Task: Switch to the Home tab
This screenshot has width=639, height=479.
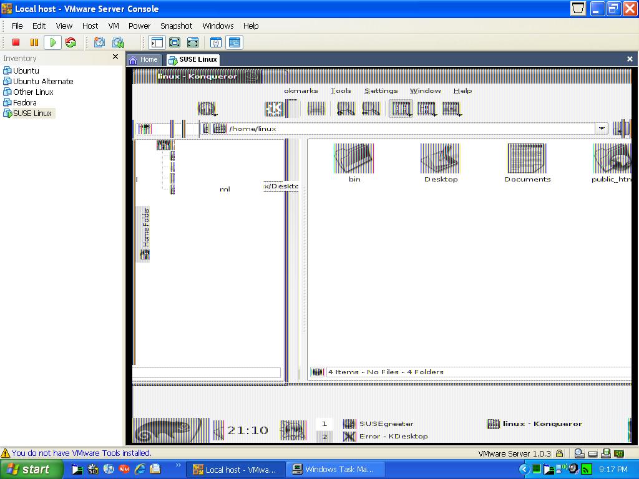Action: [144, 59]
